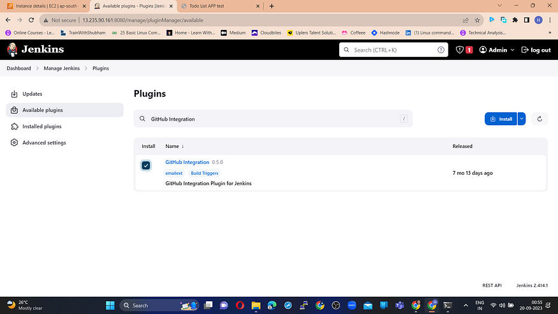Click the Installed plugins puzzle icon
This screenshot has width=558, height=314.
click(x=14, y=126)
